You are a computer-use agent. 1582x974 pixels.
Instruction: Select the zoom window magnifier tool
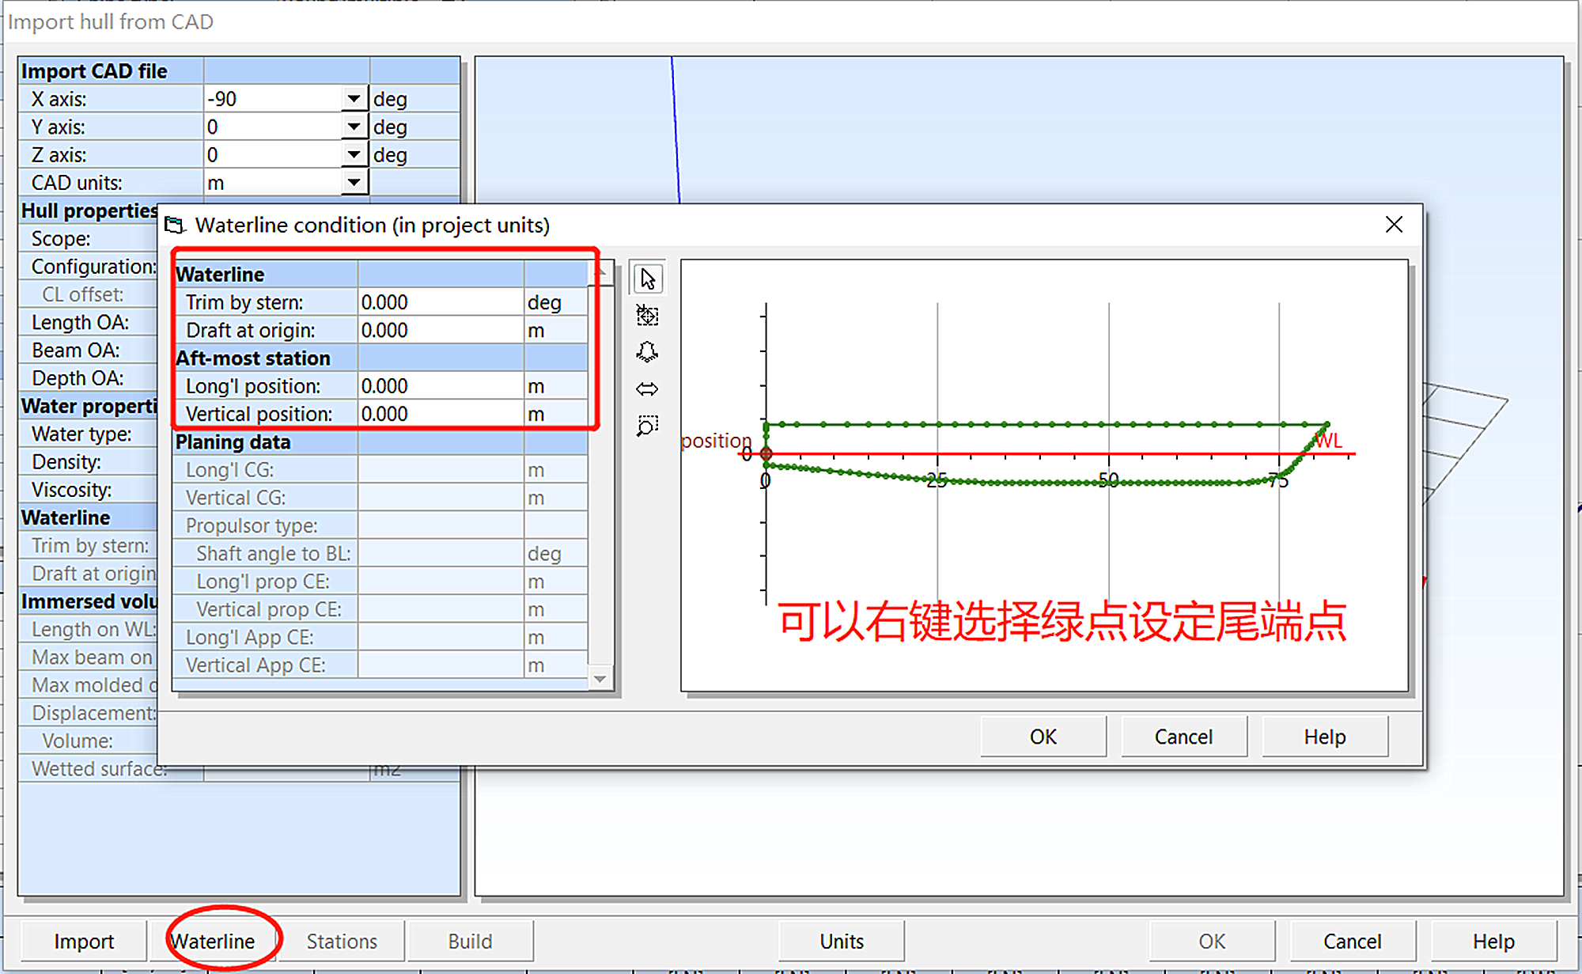click(646, 426)
